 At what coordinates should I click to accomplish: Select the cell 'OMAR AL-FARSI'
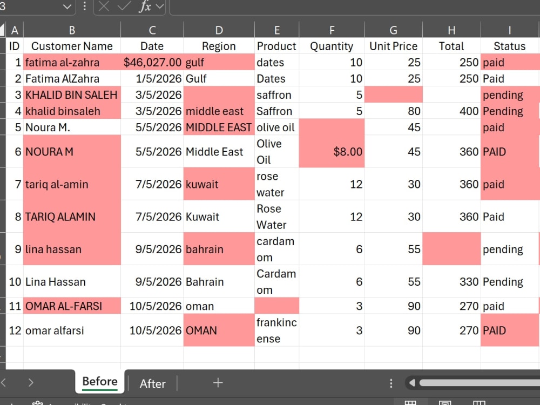(x=72, y=306)
